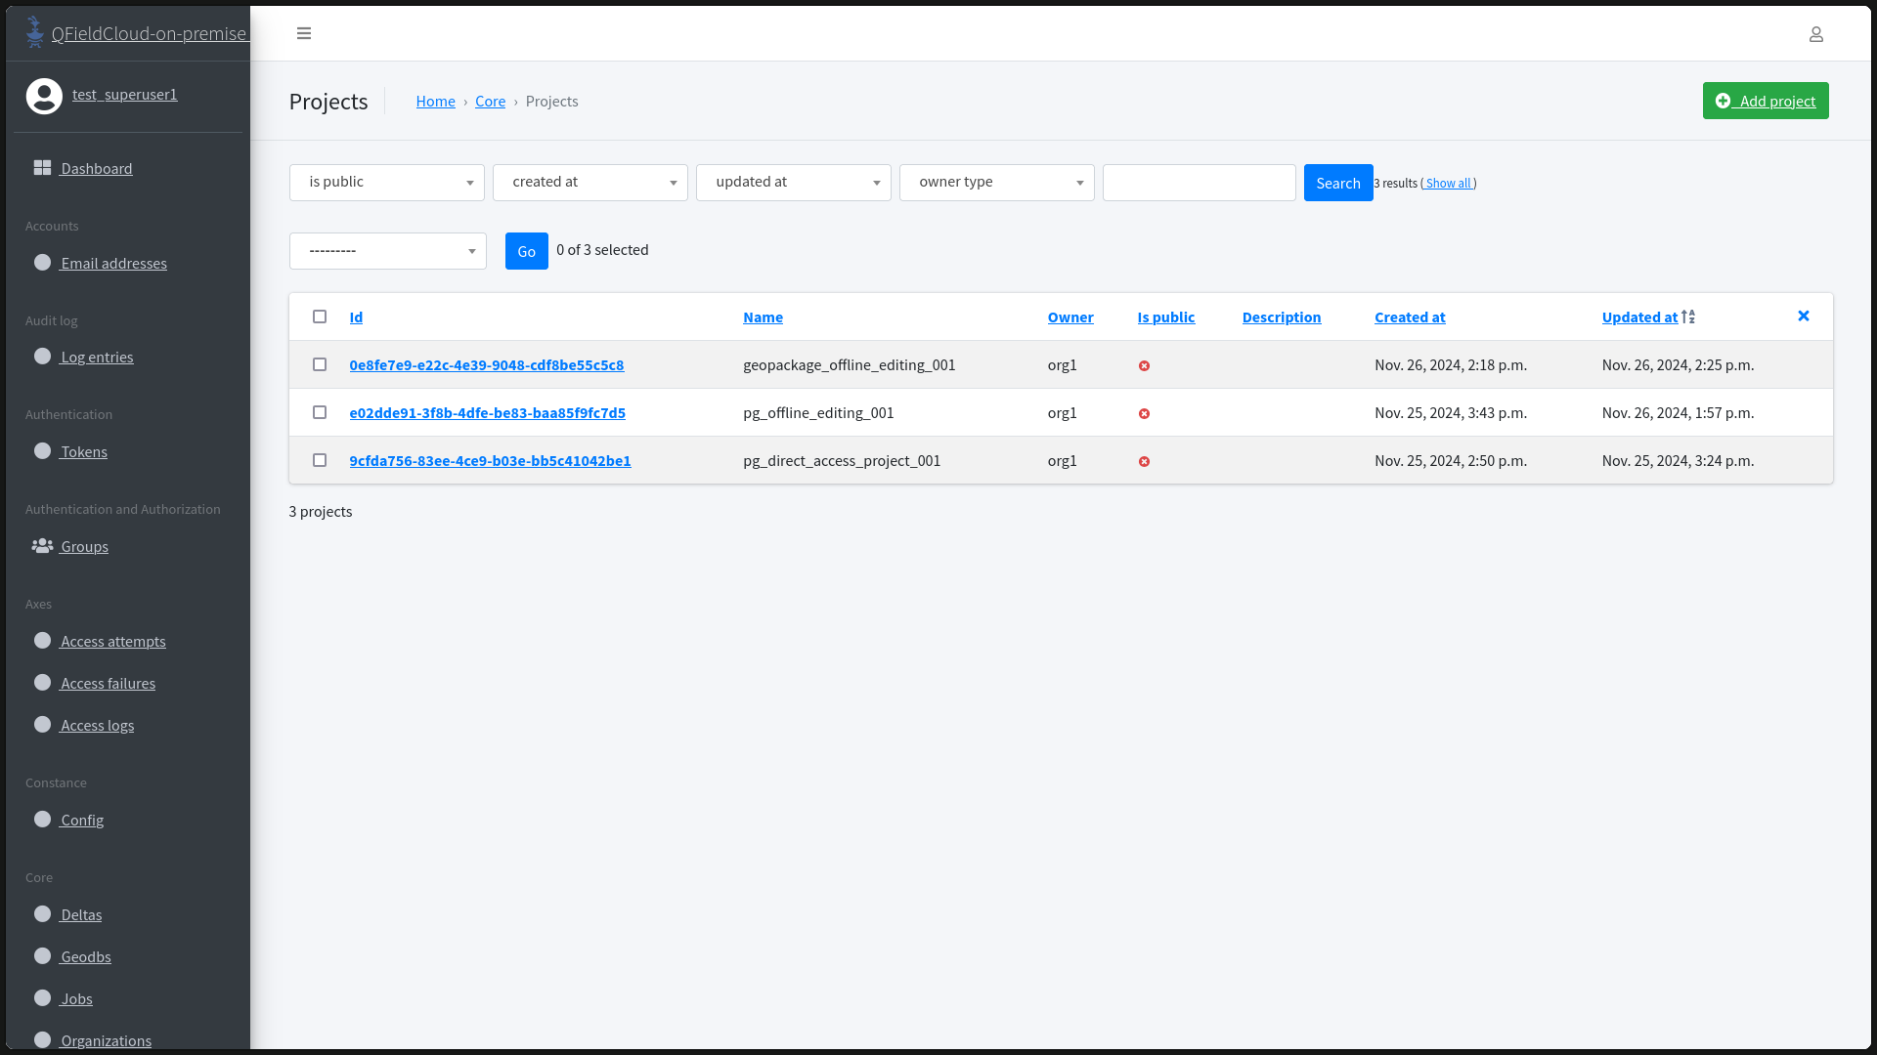Click the search text input field
The height and width of the screenshot is (1055, 1877).
[x=1199, y=183]
